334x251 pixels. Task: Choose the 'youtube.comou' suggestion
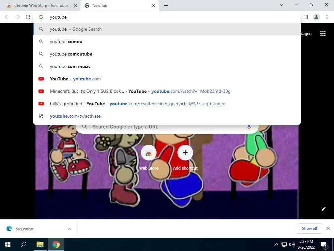click(167, 42)
